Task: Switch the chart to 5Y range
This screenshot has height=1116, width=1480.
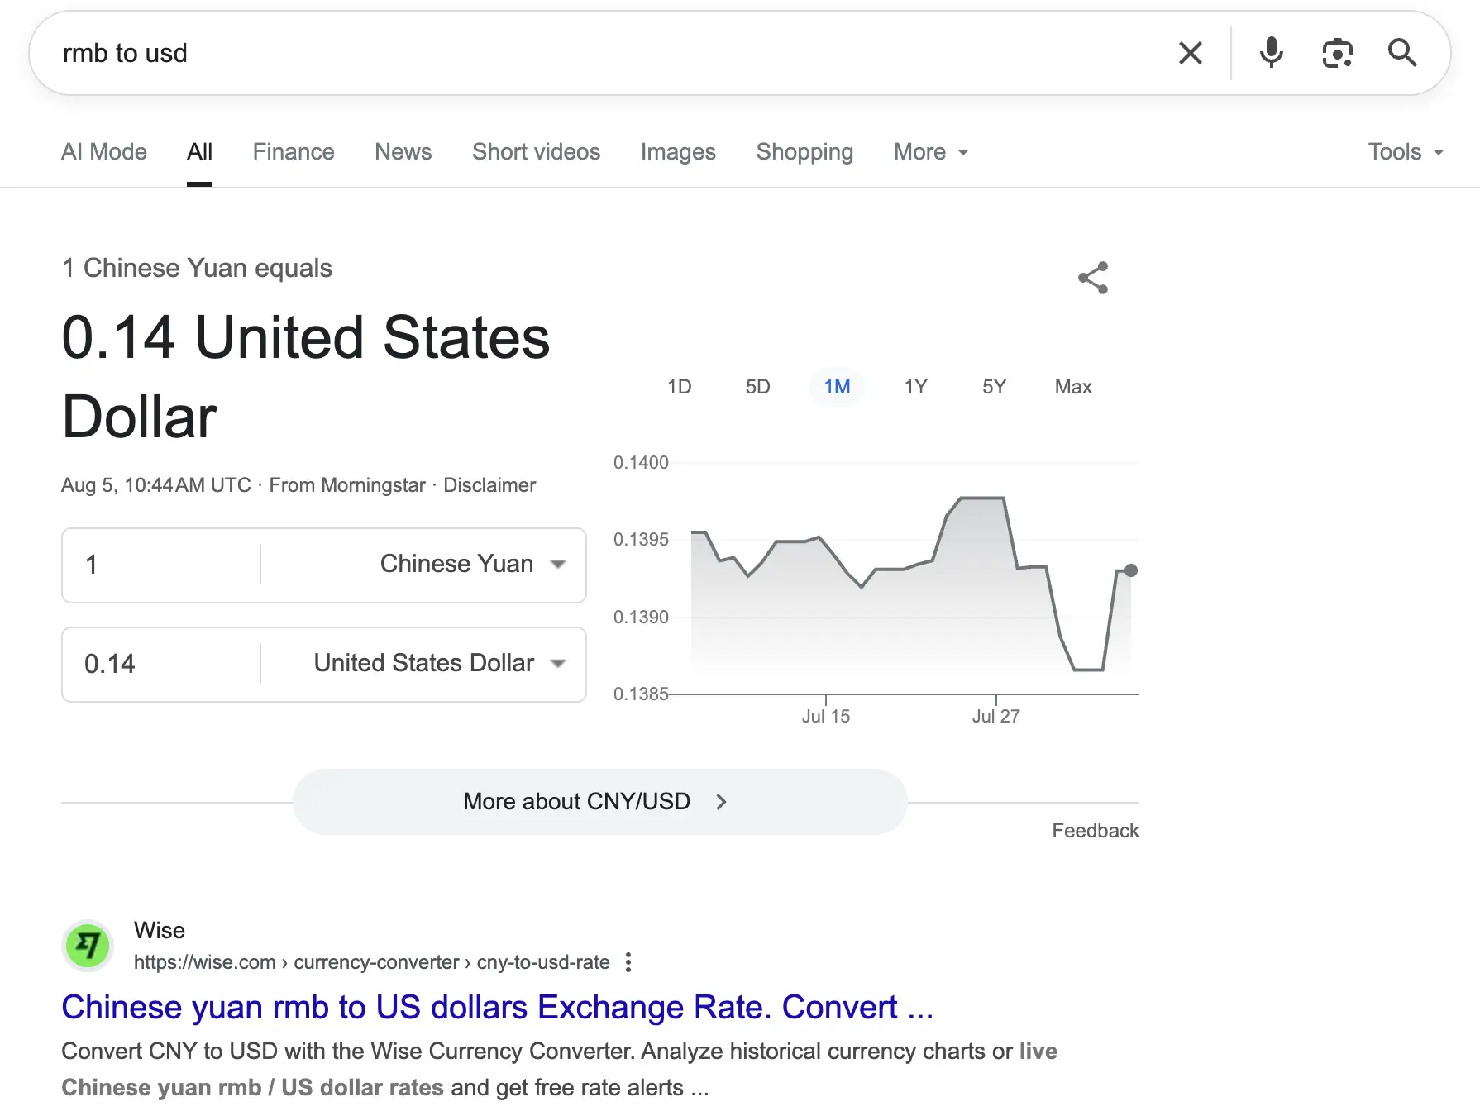Action: [994, 387]
